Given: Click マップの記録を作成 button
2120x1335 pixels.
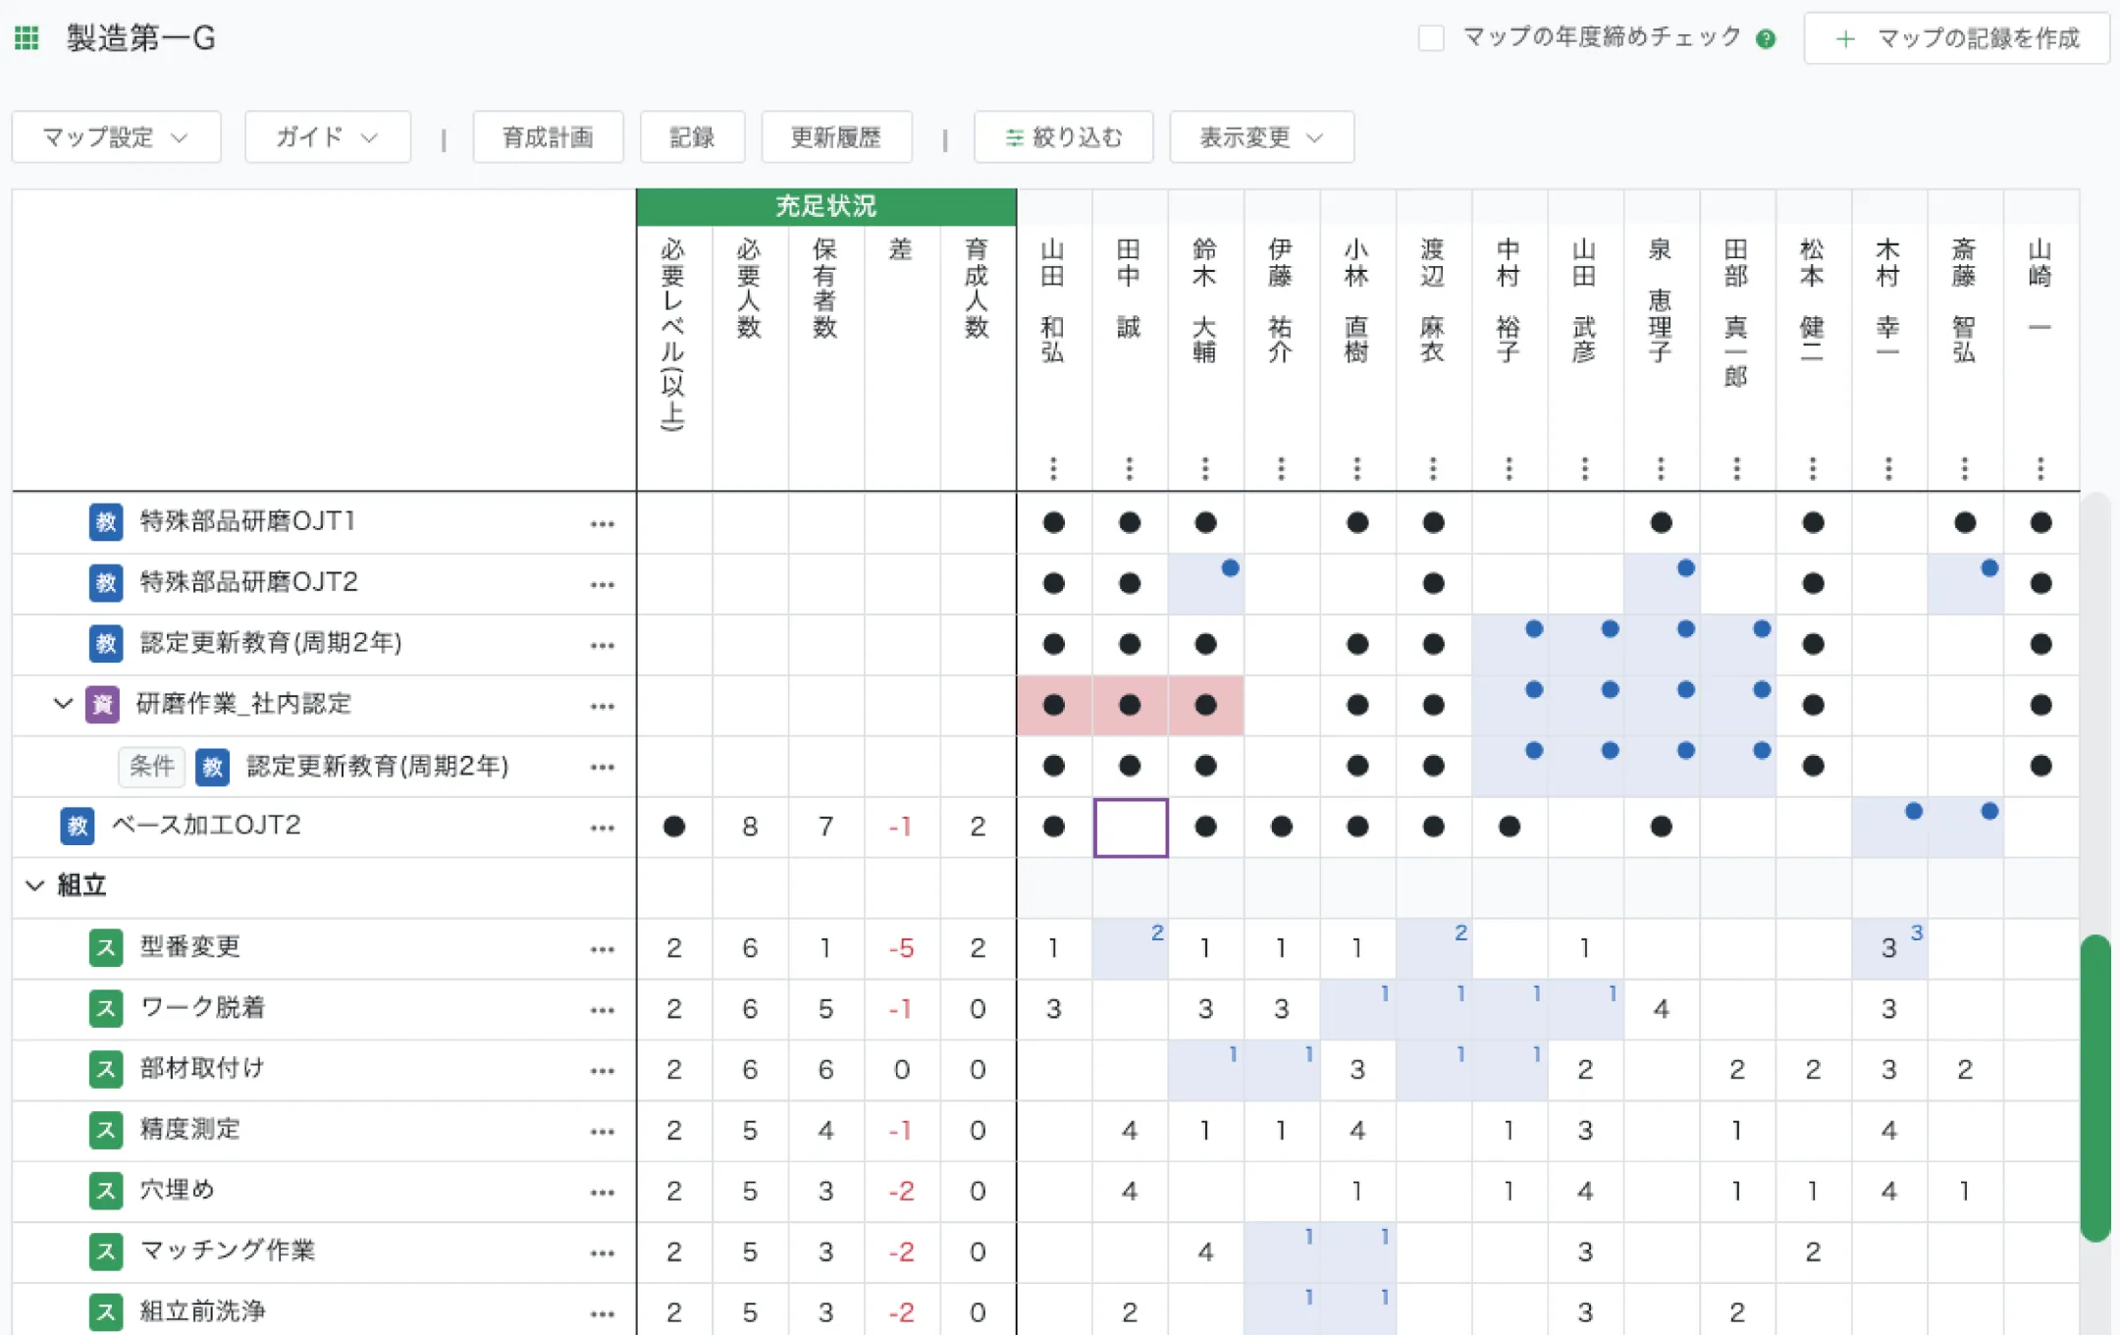Looking at the screenshot, I should [x=1956, y=38].
